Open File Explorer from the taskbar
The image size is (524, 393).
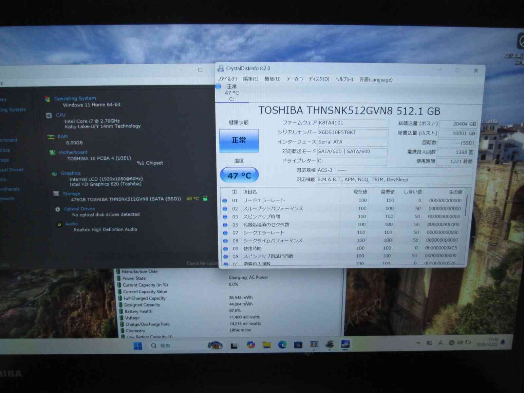[x=267, y=345]
